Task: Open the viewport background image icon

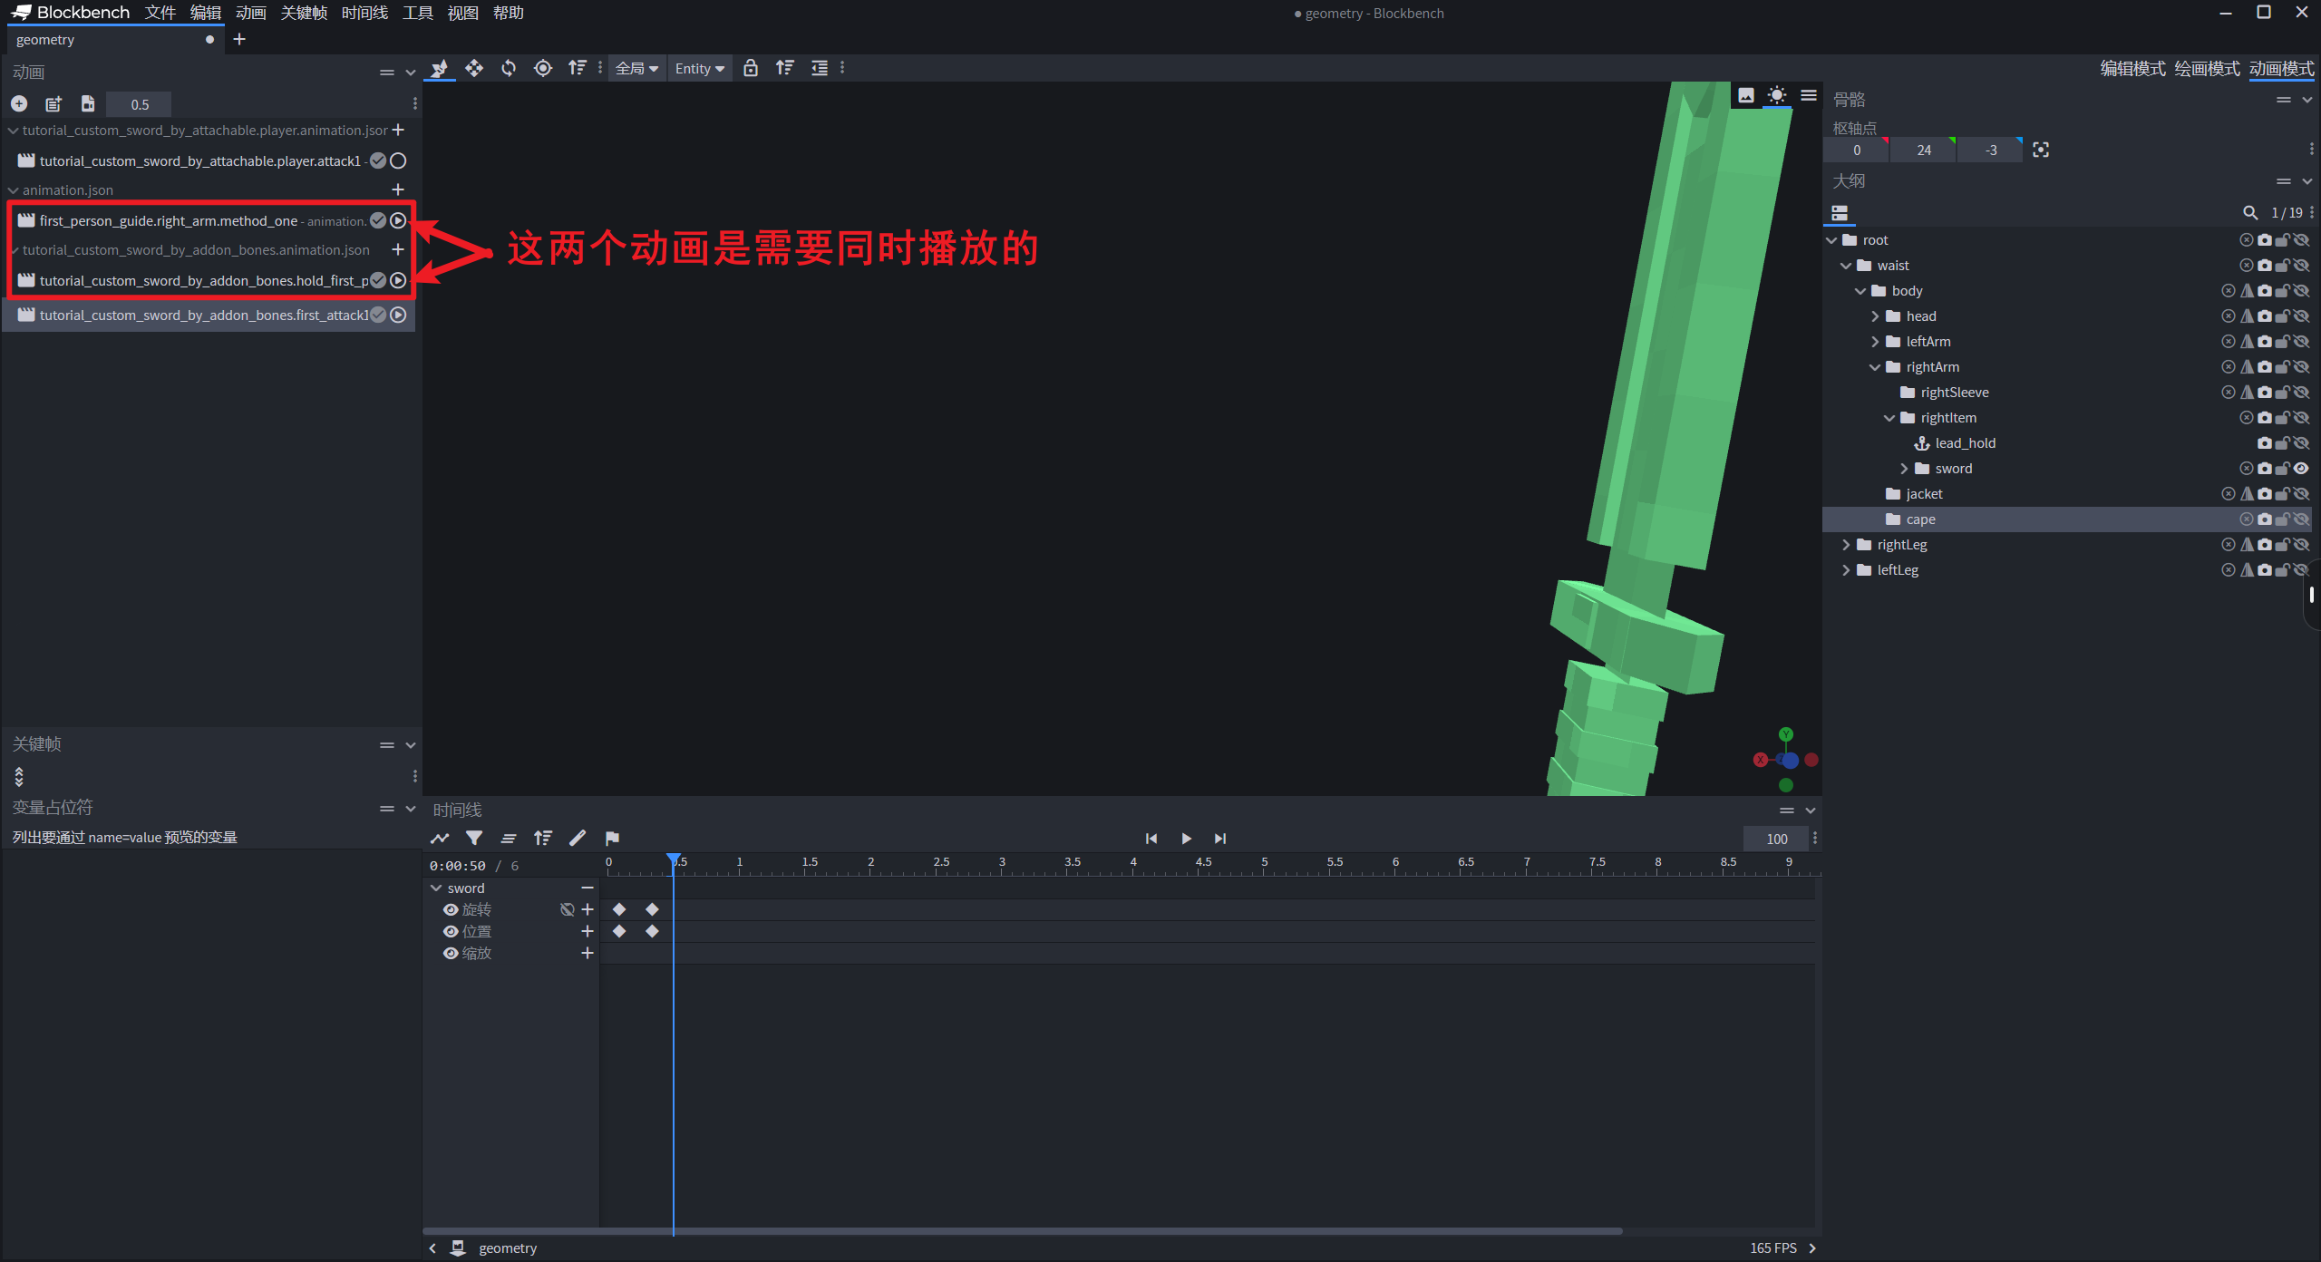Action: [1746, 95]
